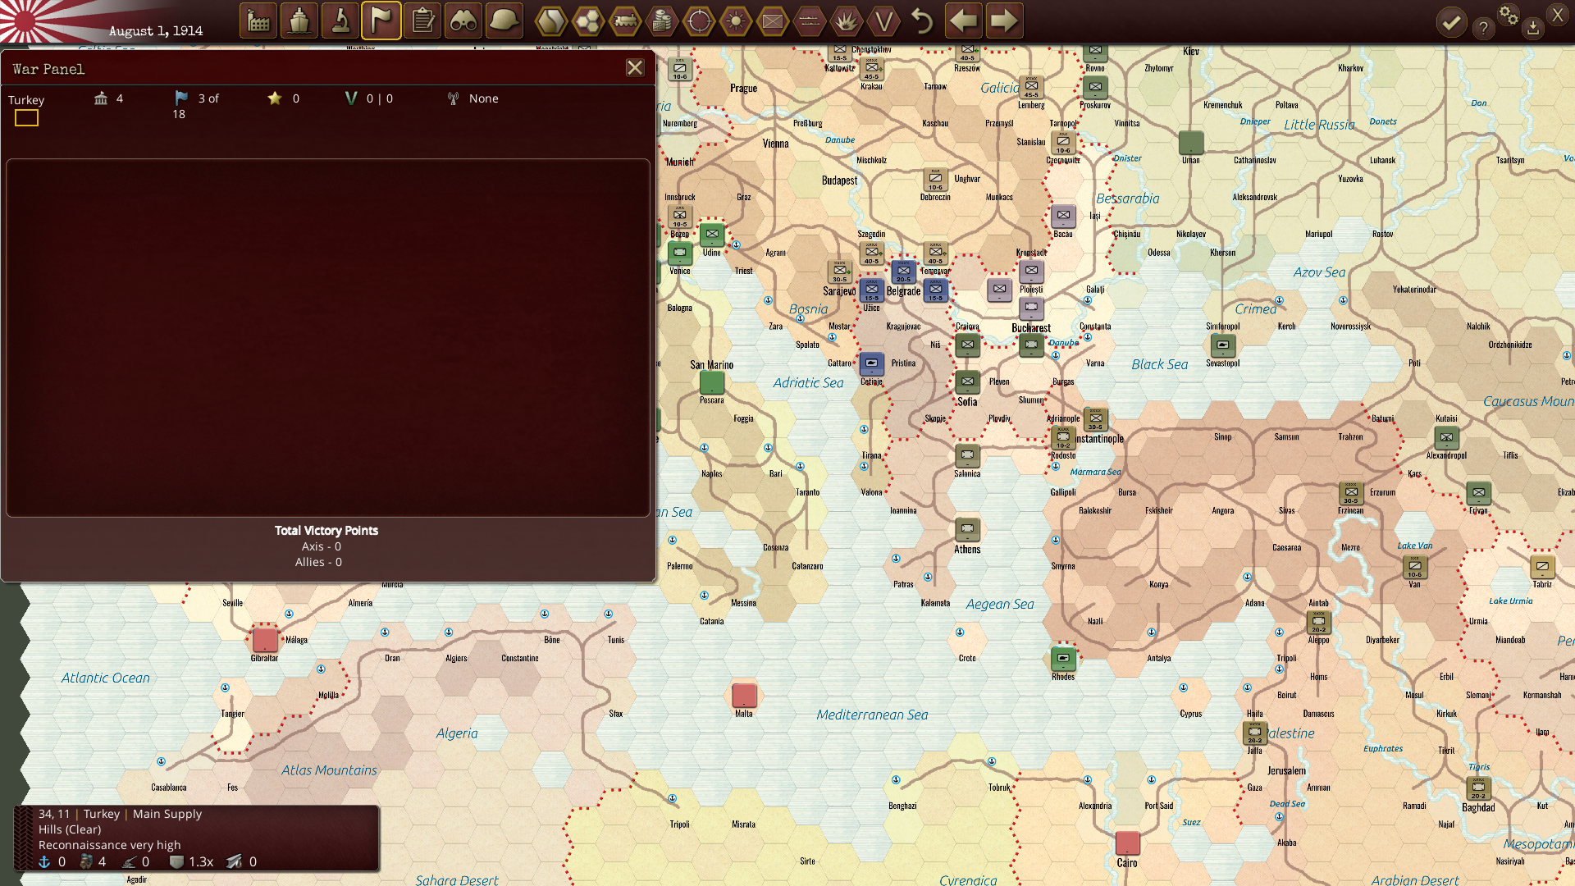
Task: Open the naval ship panel
Action: pos(299,21)
